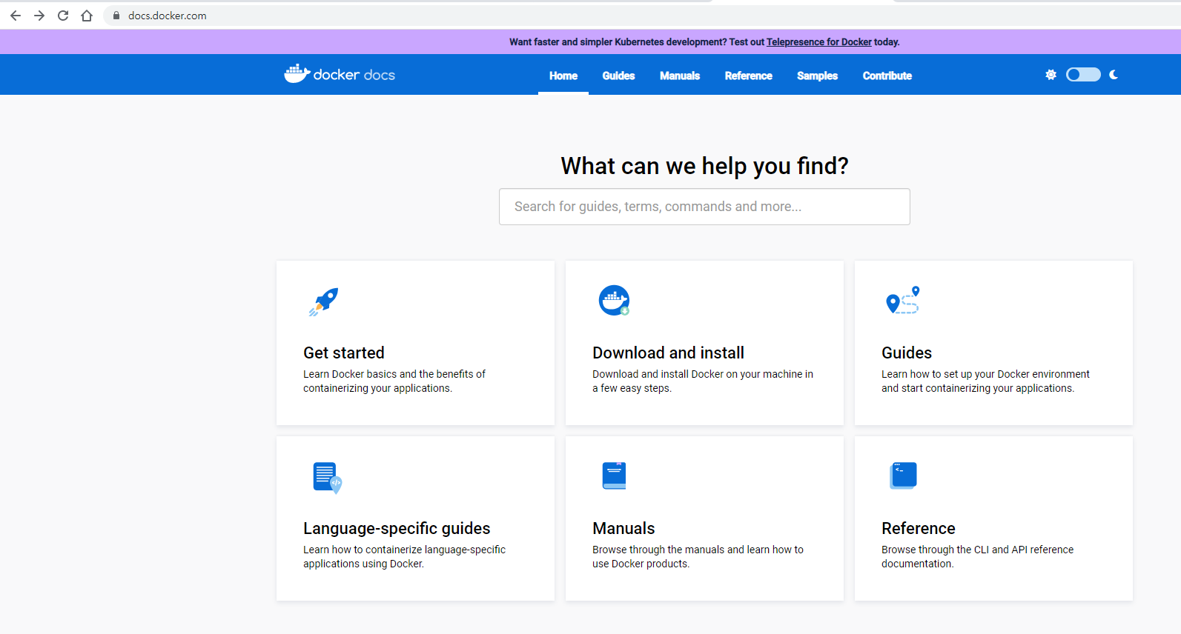Click 'Learn how to set up your Docker environment' text

click(x=985, y=374)
